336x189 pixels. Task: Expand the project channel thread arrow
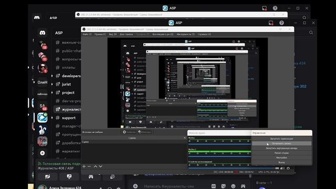tap(52, 92)
